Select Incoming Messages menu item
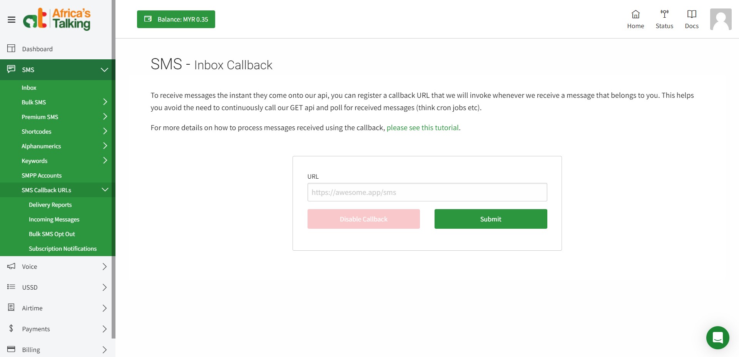 [54, 220]
